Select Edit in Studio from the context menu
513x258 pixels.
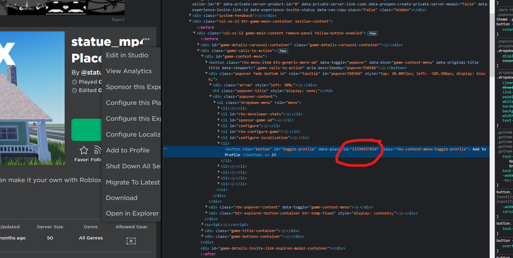(127, 55)
